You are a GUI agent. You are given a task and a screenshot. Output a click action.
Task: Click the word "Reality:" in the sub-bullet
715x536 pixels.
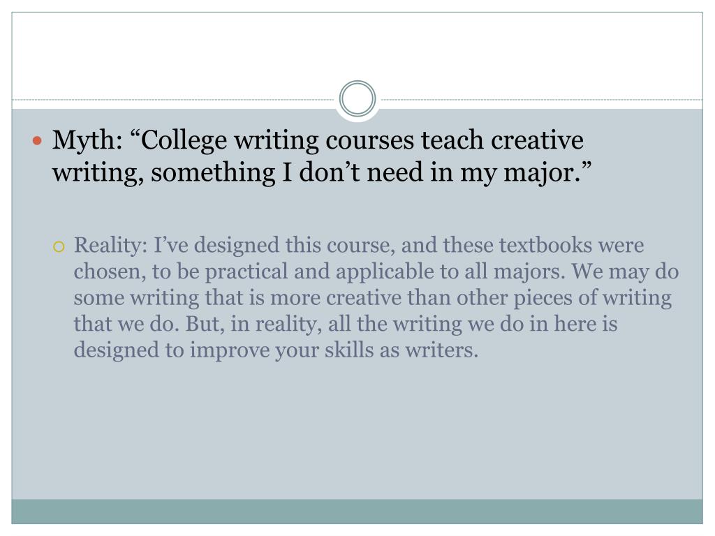pyautogui.click(x=110, y=246)
